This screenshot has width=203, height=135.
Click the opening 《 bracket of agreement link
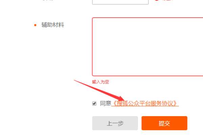[x=115, y=103]
